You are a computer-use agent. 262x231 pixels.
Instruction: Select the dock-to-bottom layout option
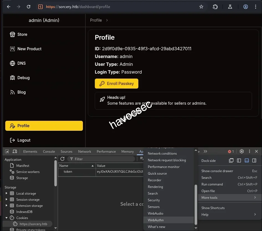pyautogui.click(x=246, y=160)
